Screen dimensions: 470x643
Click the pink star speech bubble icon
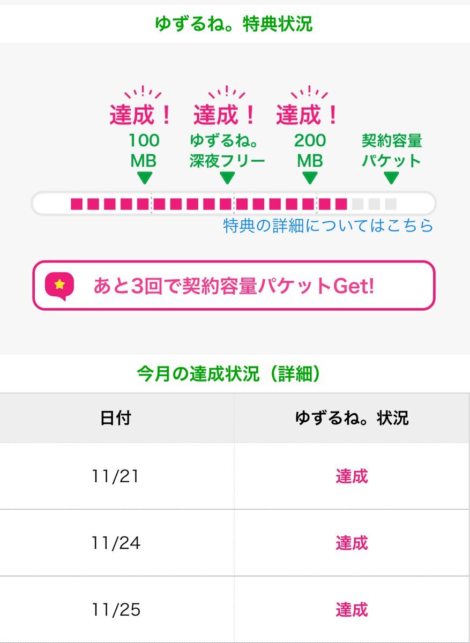(x=59, y=286)
